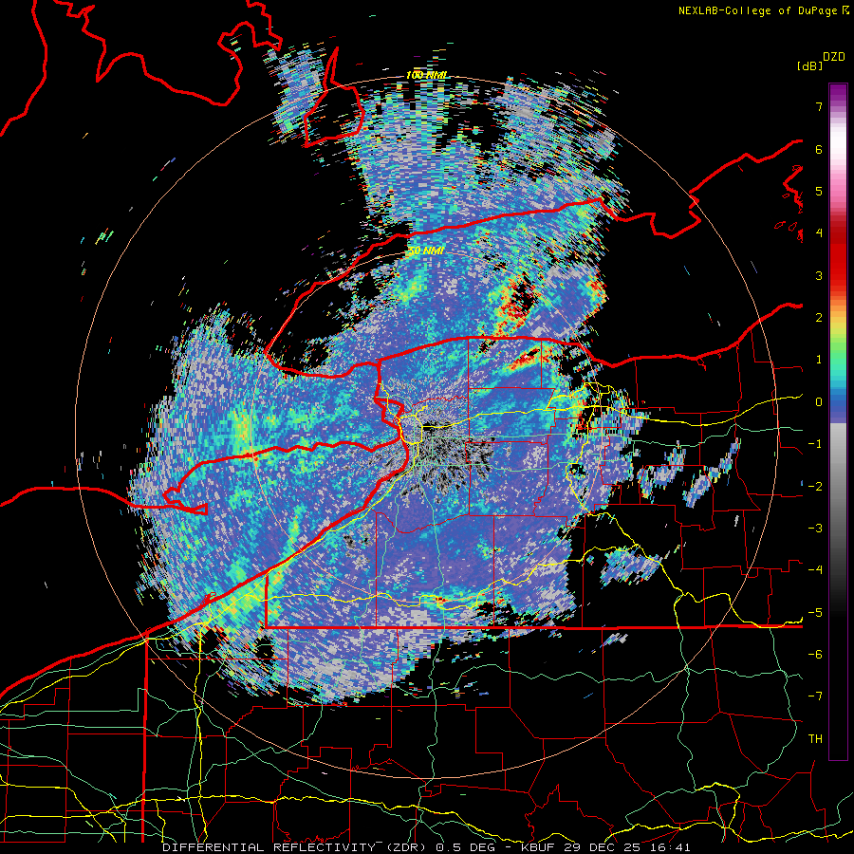Click the TH label below the scale

coord(815,739)
